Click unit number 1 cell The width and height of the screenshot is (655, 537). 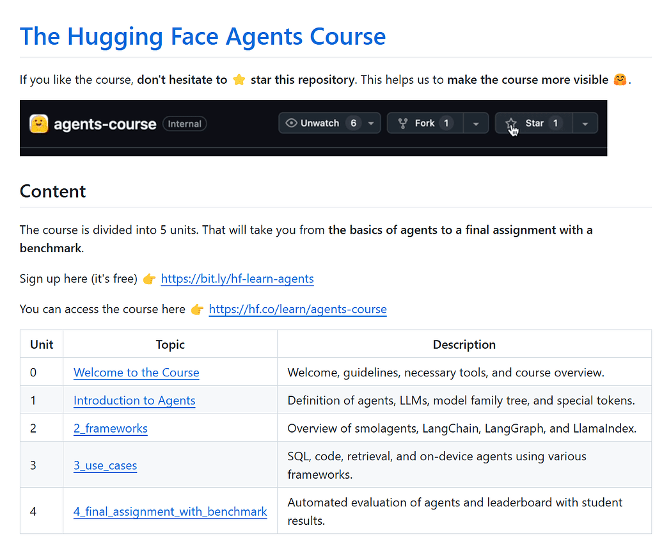coord(42,400)
